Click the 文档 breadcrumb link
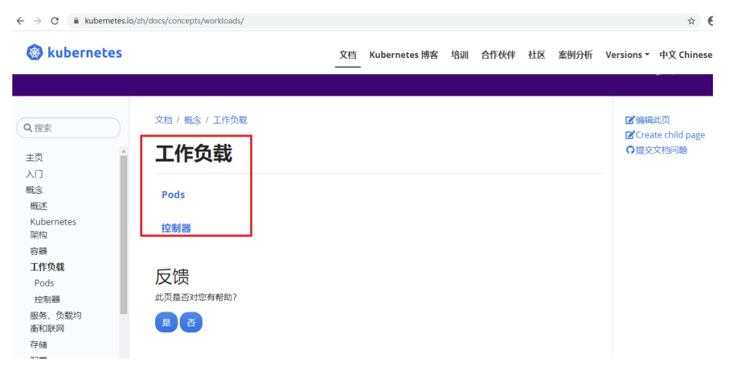Image resolution: width=750 pixels, height=368 pixels. click(164, 120)
